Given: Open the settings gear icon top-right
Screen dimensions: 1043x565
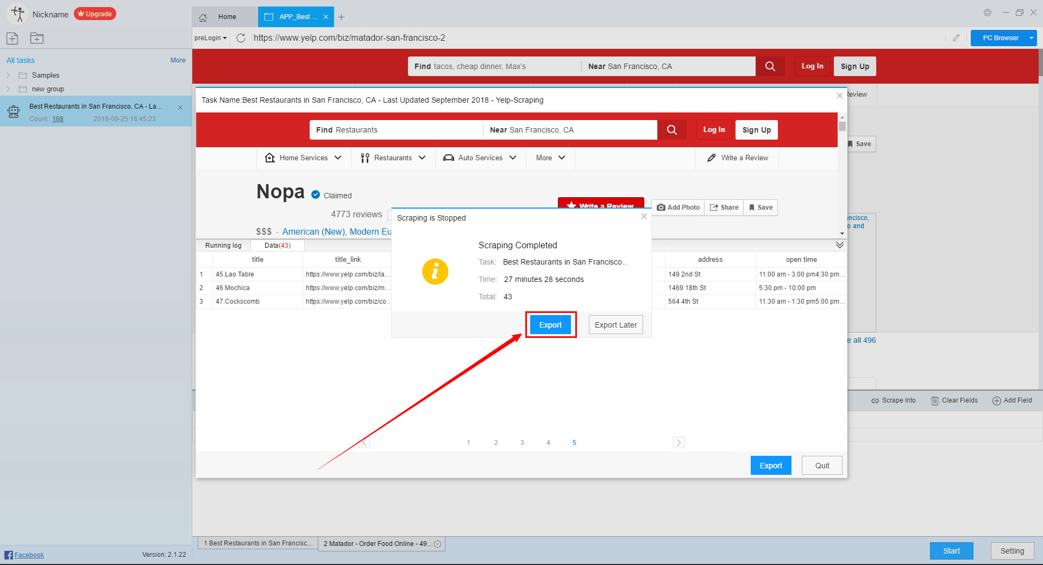Looking at the screenshot, I should (988, 12).
